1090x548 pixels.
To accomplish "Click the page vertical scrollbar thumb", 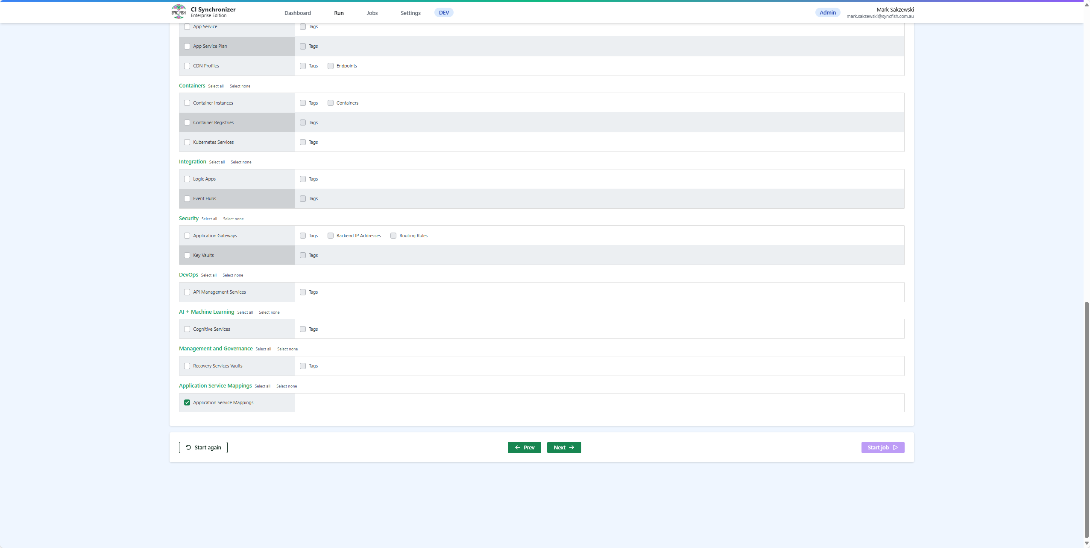I will (x=1087, y=420).
